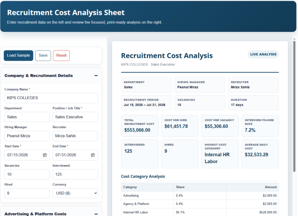Open Start Date calendar picker icon

[45, 155]
